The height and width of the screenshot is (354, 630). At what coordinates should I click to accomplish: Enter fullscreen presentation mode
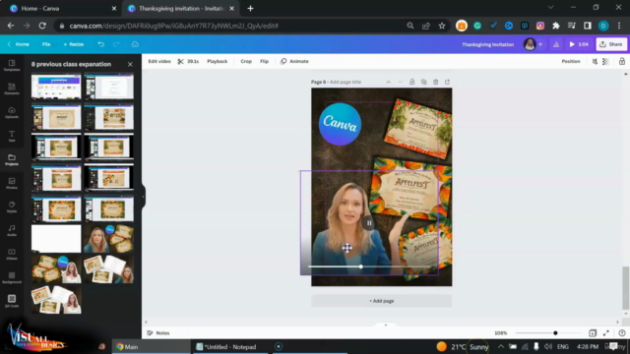coord(606,333)
